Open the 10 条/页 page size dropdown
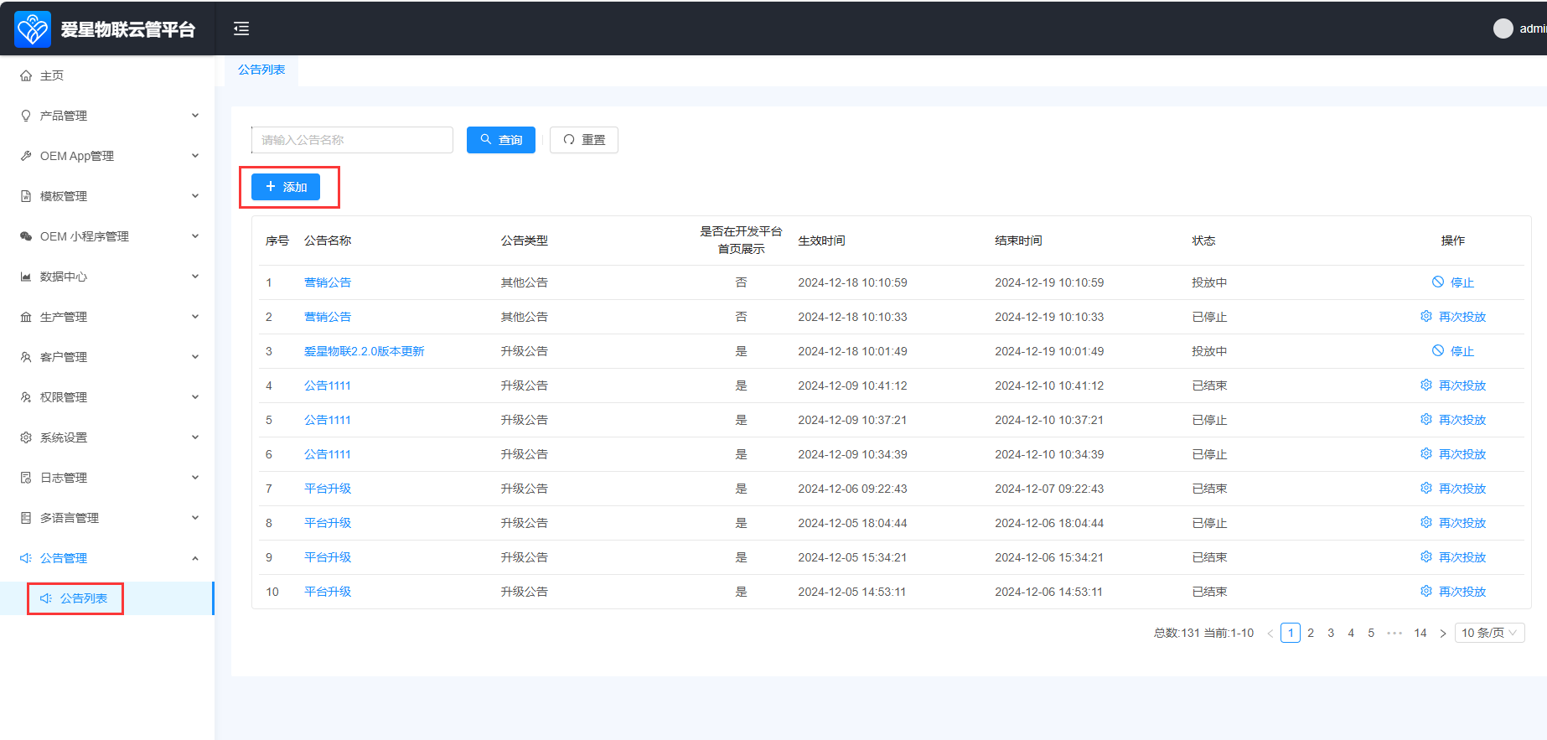Image resolution: width=1547 pixels, height=740 pixels. (x=1489, y=633)
